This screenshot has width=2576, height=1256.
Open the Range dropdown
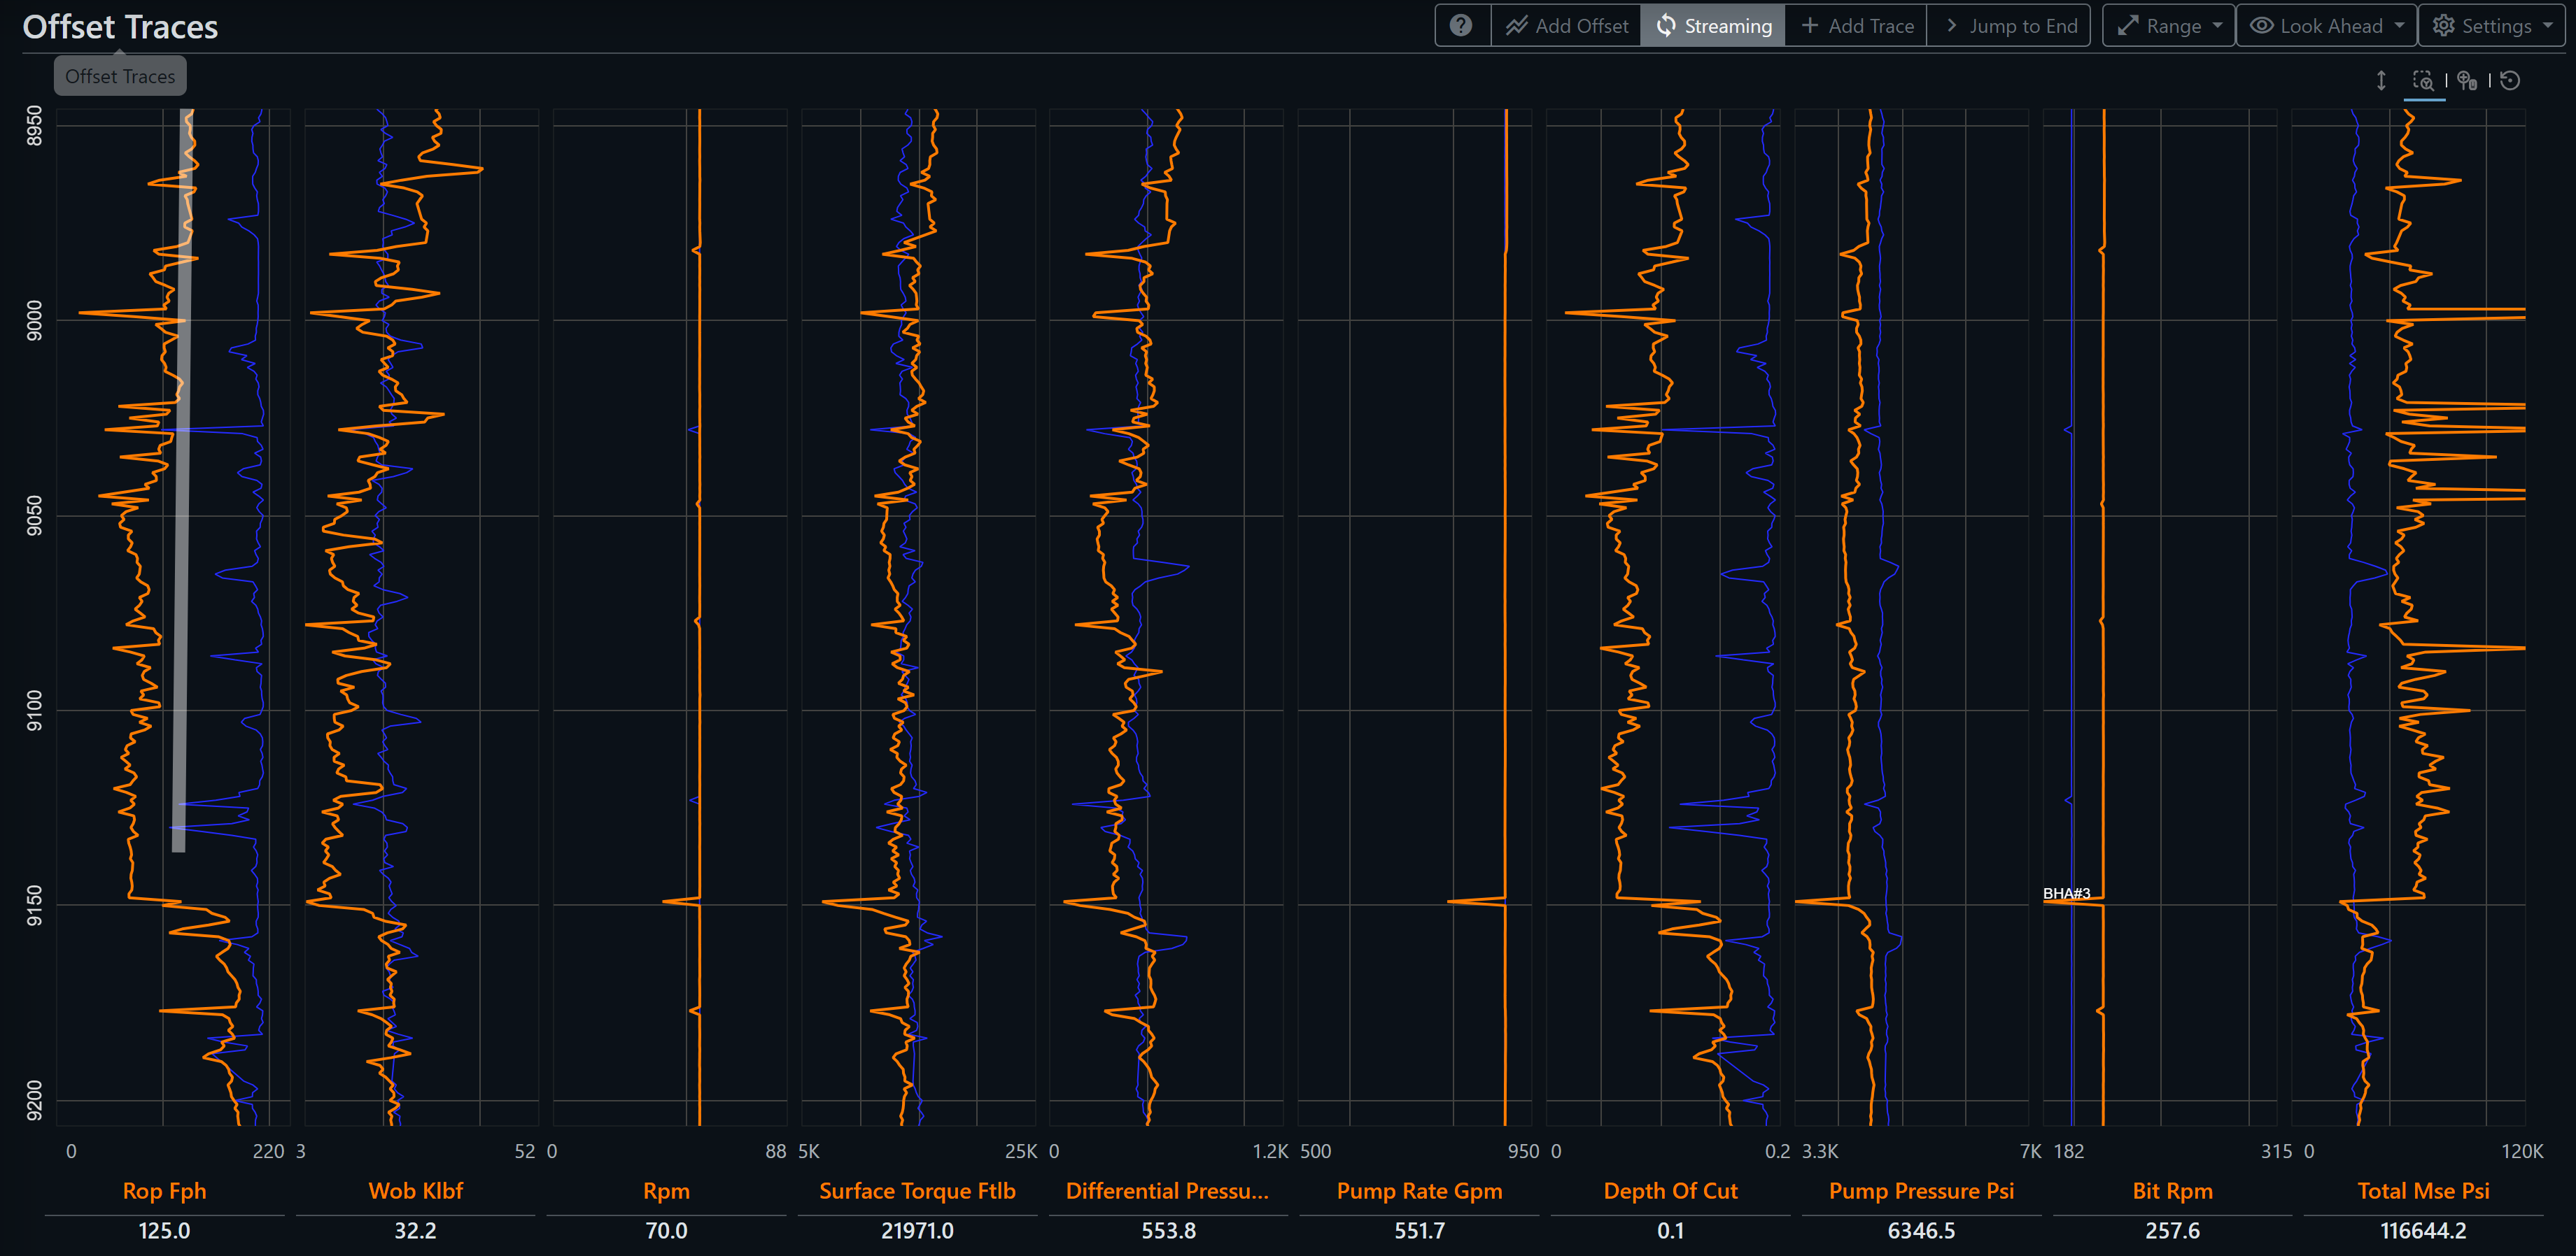2169,26
